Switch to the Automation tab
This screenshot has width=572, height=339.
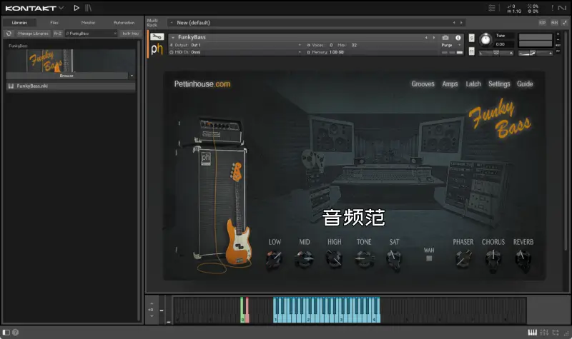[x=124, y=23]
